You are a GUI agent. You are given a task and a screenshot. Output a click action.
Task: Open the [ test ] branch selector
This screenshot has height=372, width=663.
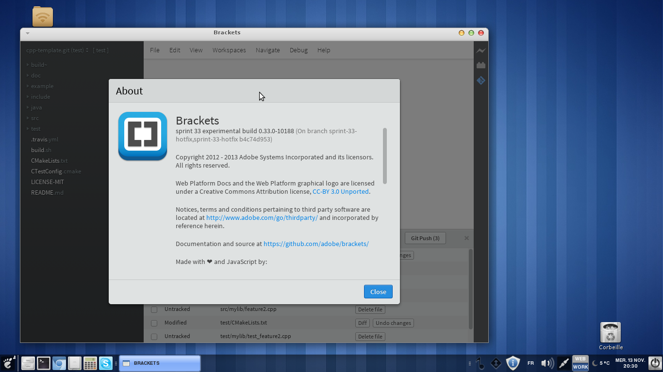tap(101, 50)
